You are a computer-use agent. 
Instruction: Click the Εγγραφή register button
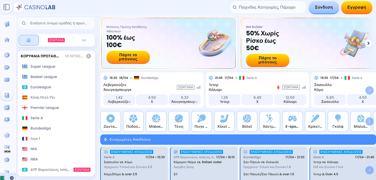coord(357,7)
